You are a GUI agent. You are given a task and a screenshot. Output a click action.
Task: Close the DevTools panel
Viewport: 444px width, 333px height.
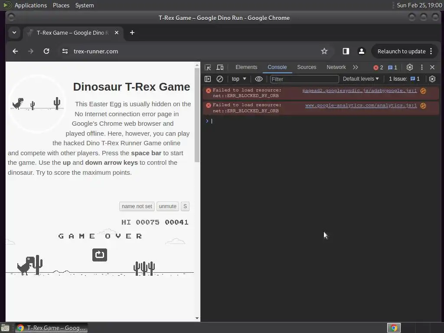click(x=432, y=67)
